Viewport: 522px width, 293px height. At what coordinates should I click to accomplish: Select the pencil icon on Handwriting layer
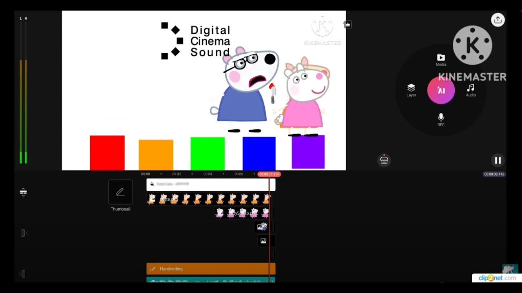pyautogui.click(x=153, y=269)
